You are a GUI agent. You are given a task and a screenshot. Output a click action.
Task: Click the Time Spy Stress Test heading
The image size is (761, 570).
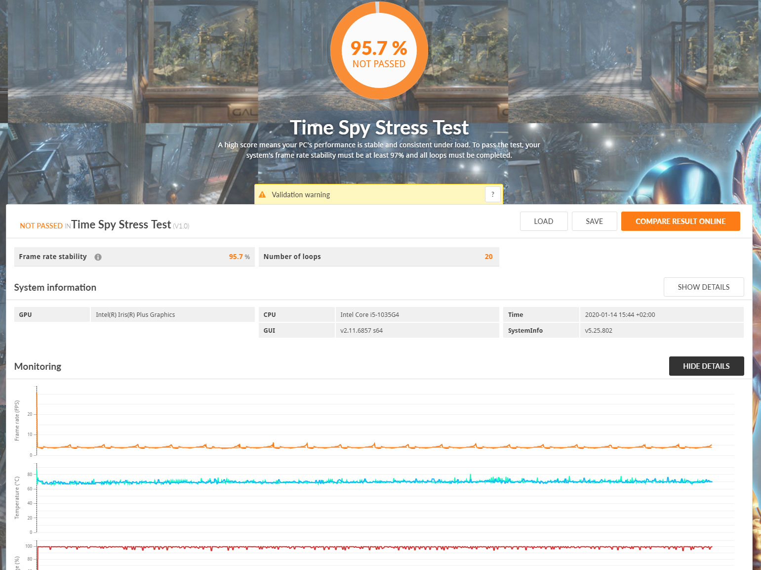(379, 128)
